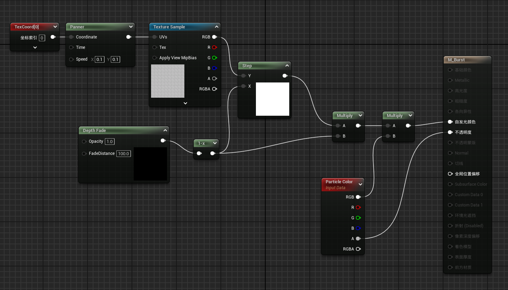Expand the Particle Color node chevron
The height and width of the screenshot is (290, 508).
[x=360, y=184]
